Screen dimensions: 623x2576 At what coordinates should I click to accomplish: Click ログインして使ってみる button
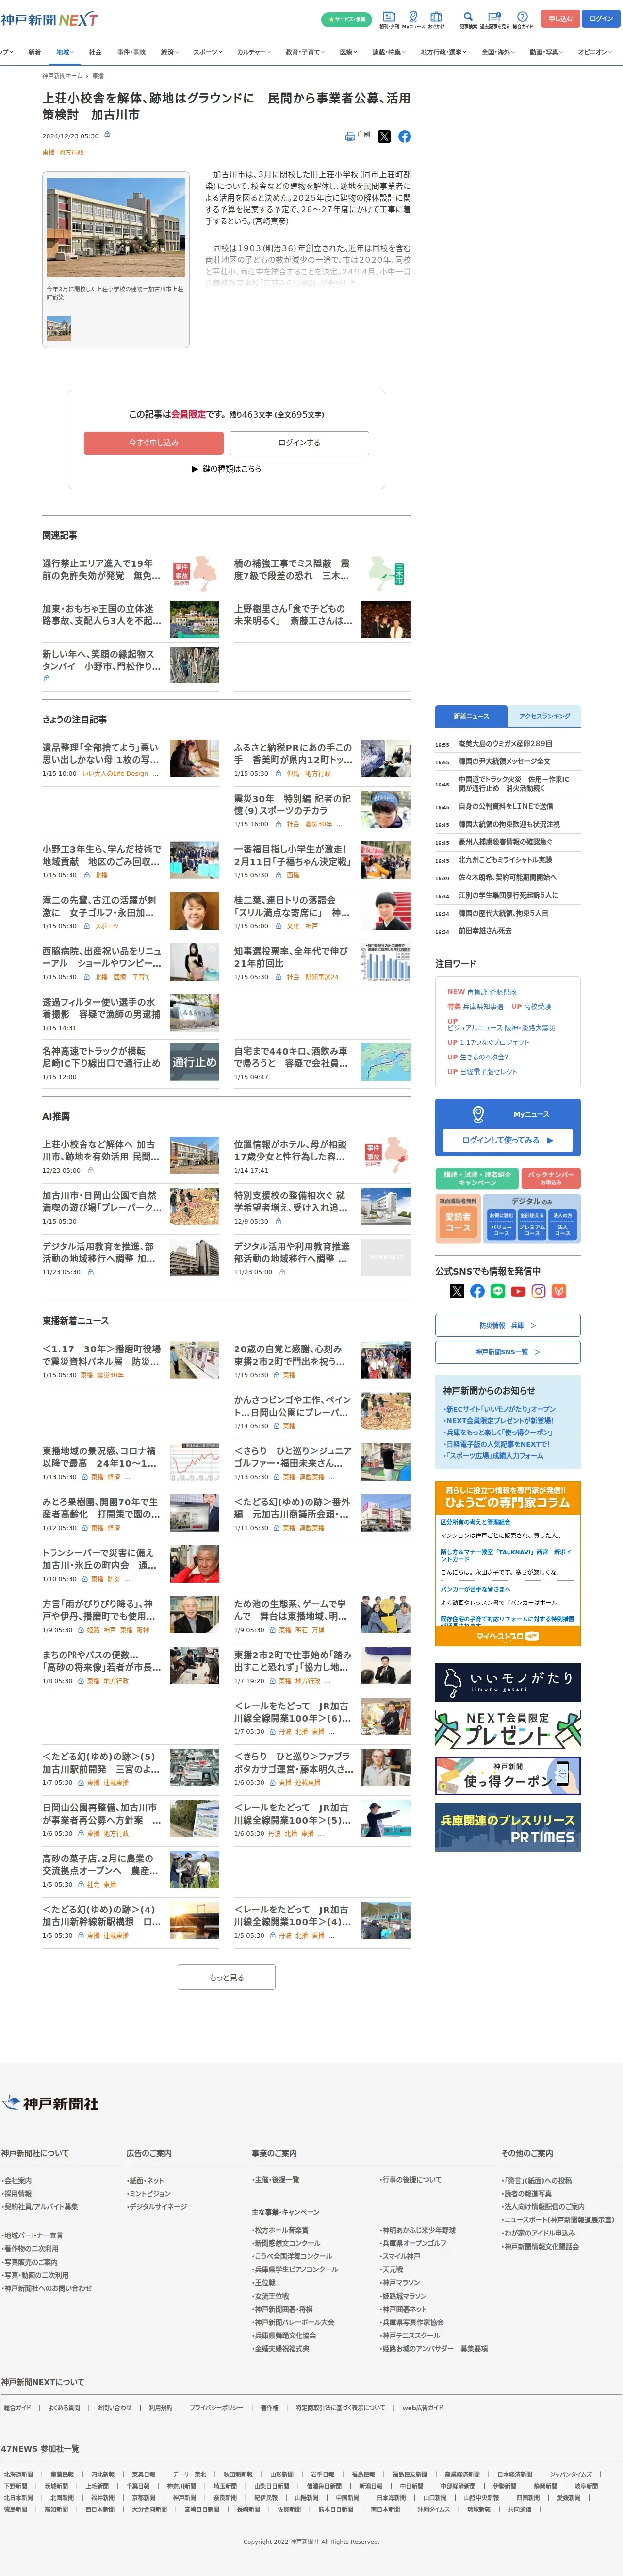(507, 1139)
